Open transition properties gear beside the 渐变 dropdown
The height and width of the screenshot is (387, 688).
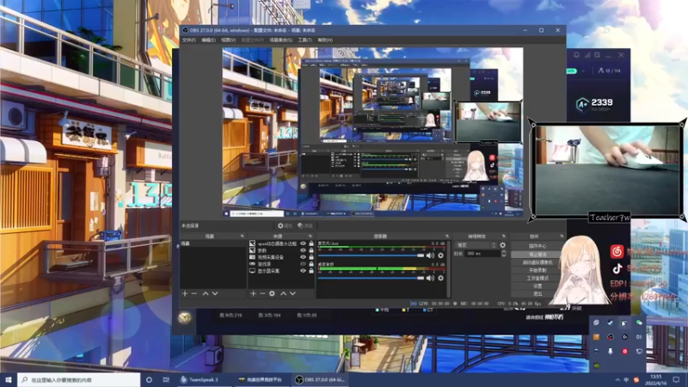(x=503, y=245)
